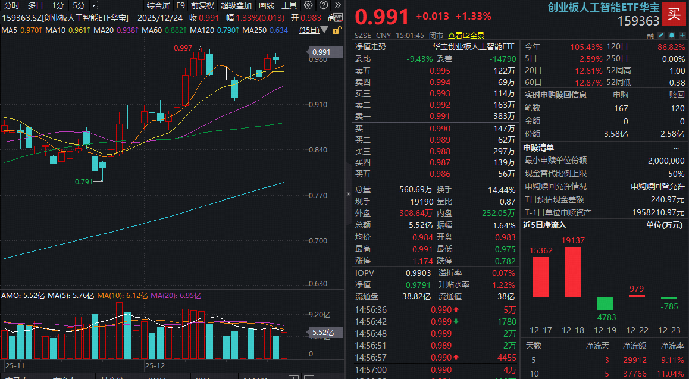
Task: Open the period dropdown next to 5分
Action: pyautogui.click(x=94, y=5)
